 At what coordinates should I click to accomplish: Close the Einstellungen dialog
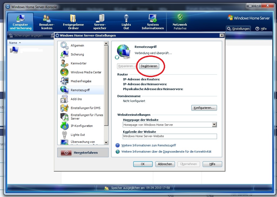coord(222,35)
